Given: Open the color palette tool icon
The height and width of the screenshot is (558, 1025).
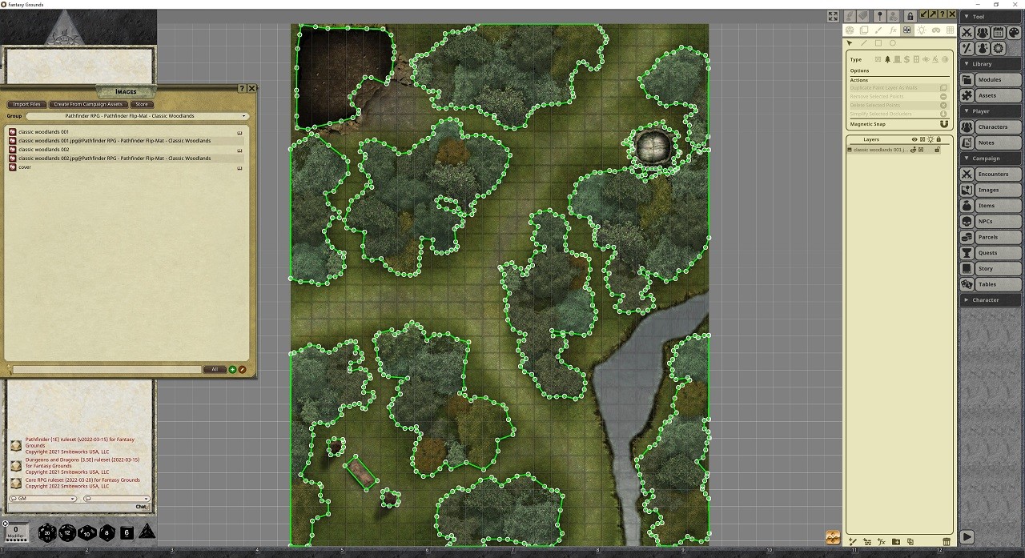Looking at the screenshot, I should [x=1014, y=33].
